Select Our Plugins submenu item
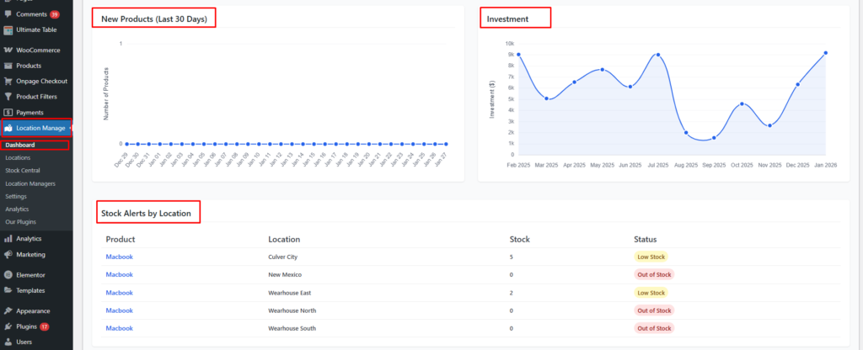863x350 pixels. 20,222
